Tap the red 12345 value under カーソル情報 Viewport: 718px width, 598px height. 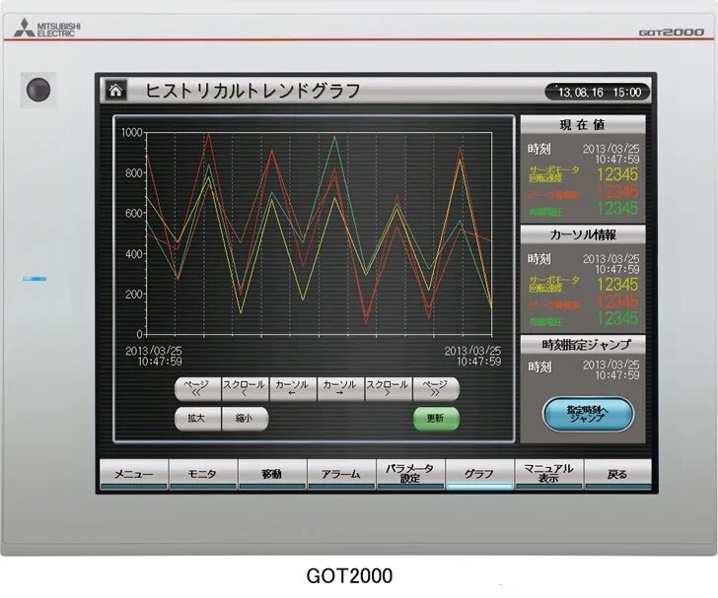coord(617,302)
